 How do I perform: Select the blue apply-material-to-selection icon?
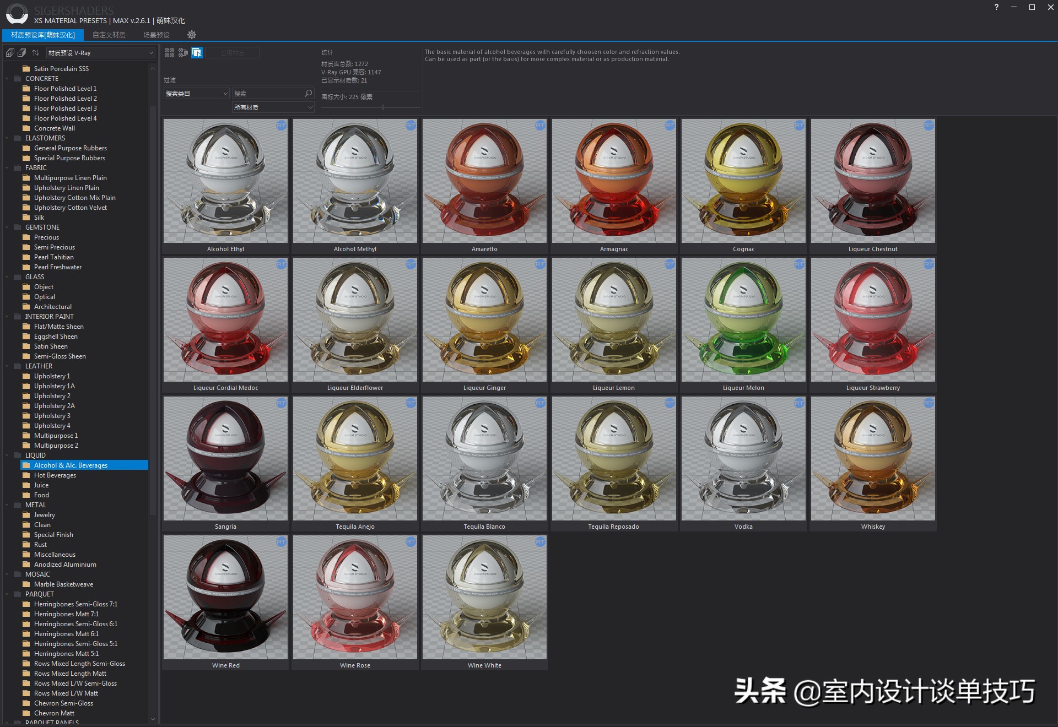(x=197, y=53)
